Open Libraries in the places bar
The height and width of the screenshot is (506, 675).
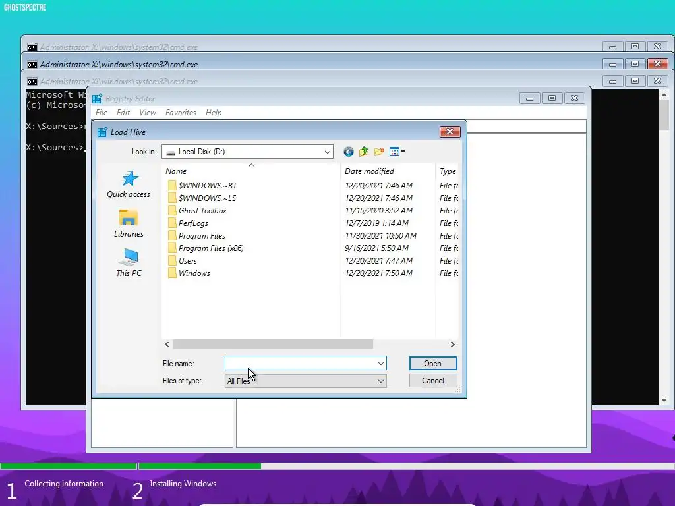click(x=129, y=223)
